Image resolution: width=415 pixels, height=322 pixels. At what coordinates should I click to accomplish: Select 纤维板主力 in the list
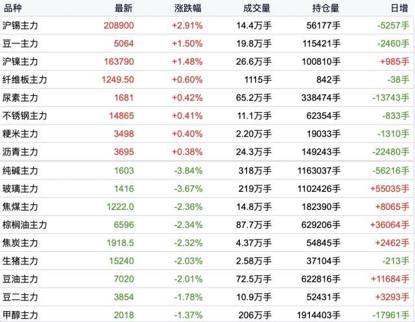coord(25,80)
